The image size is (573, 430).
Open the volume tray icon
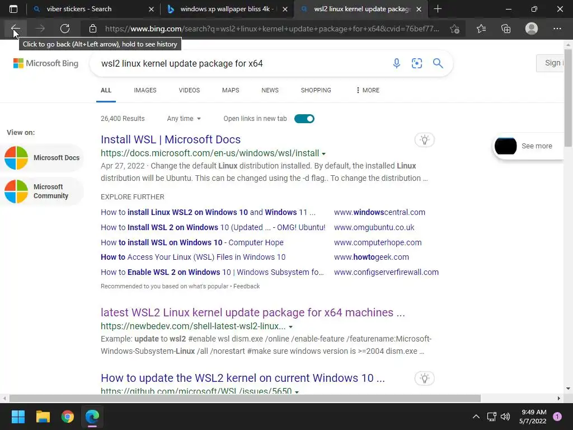(x=505, y=417)
